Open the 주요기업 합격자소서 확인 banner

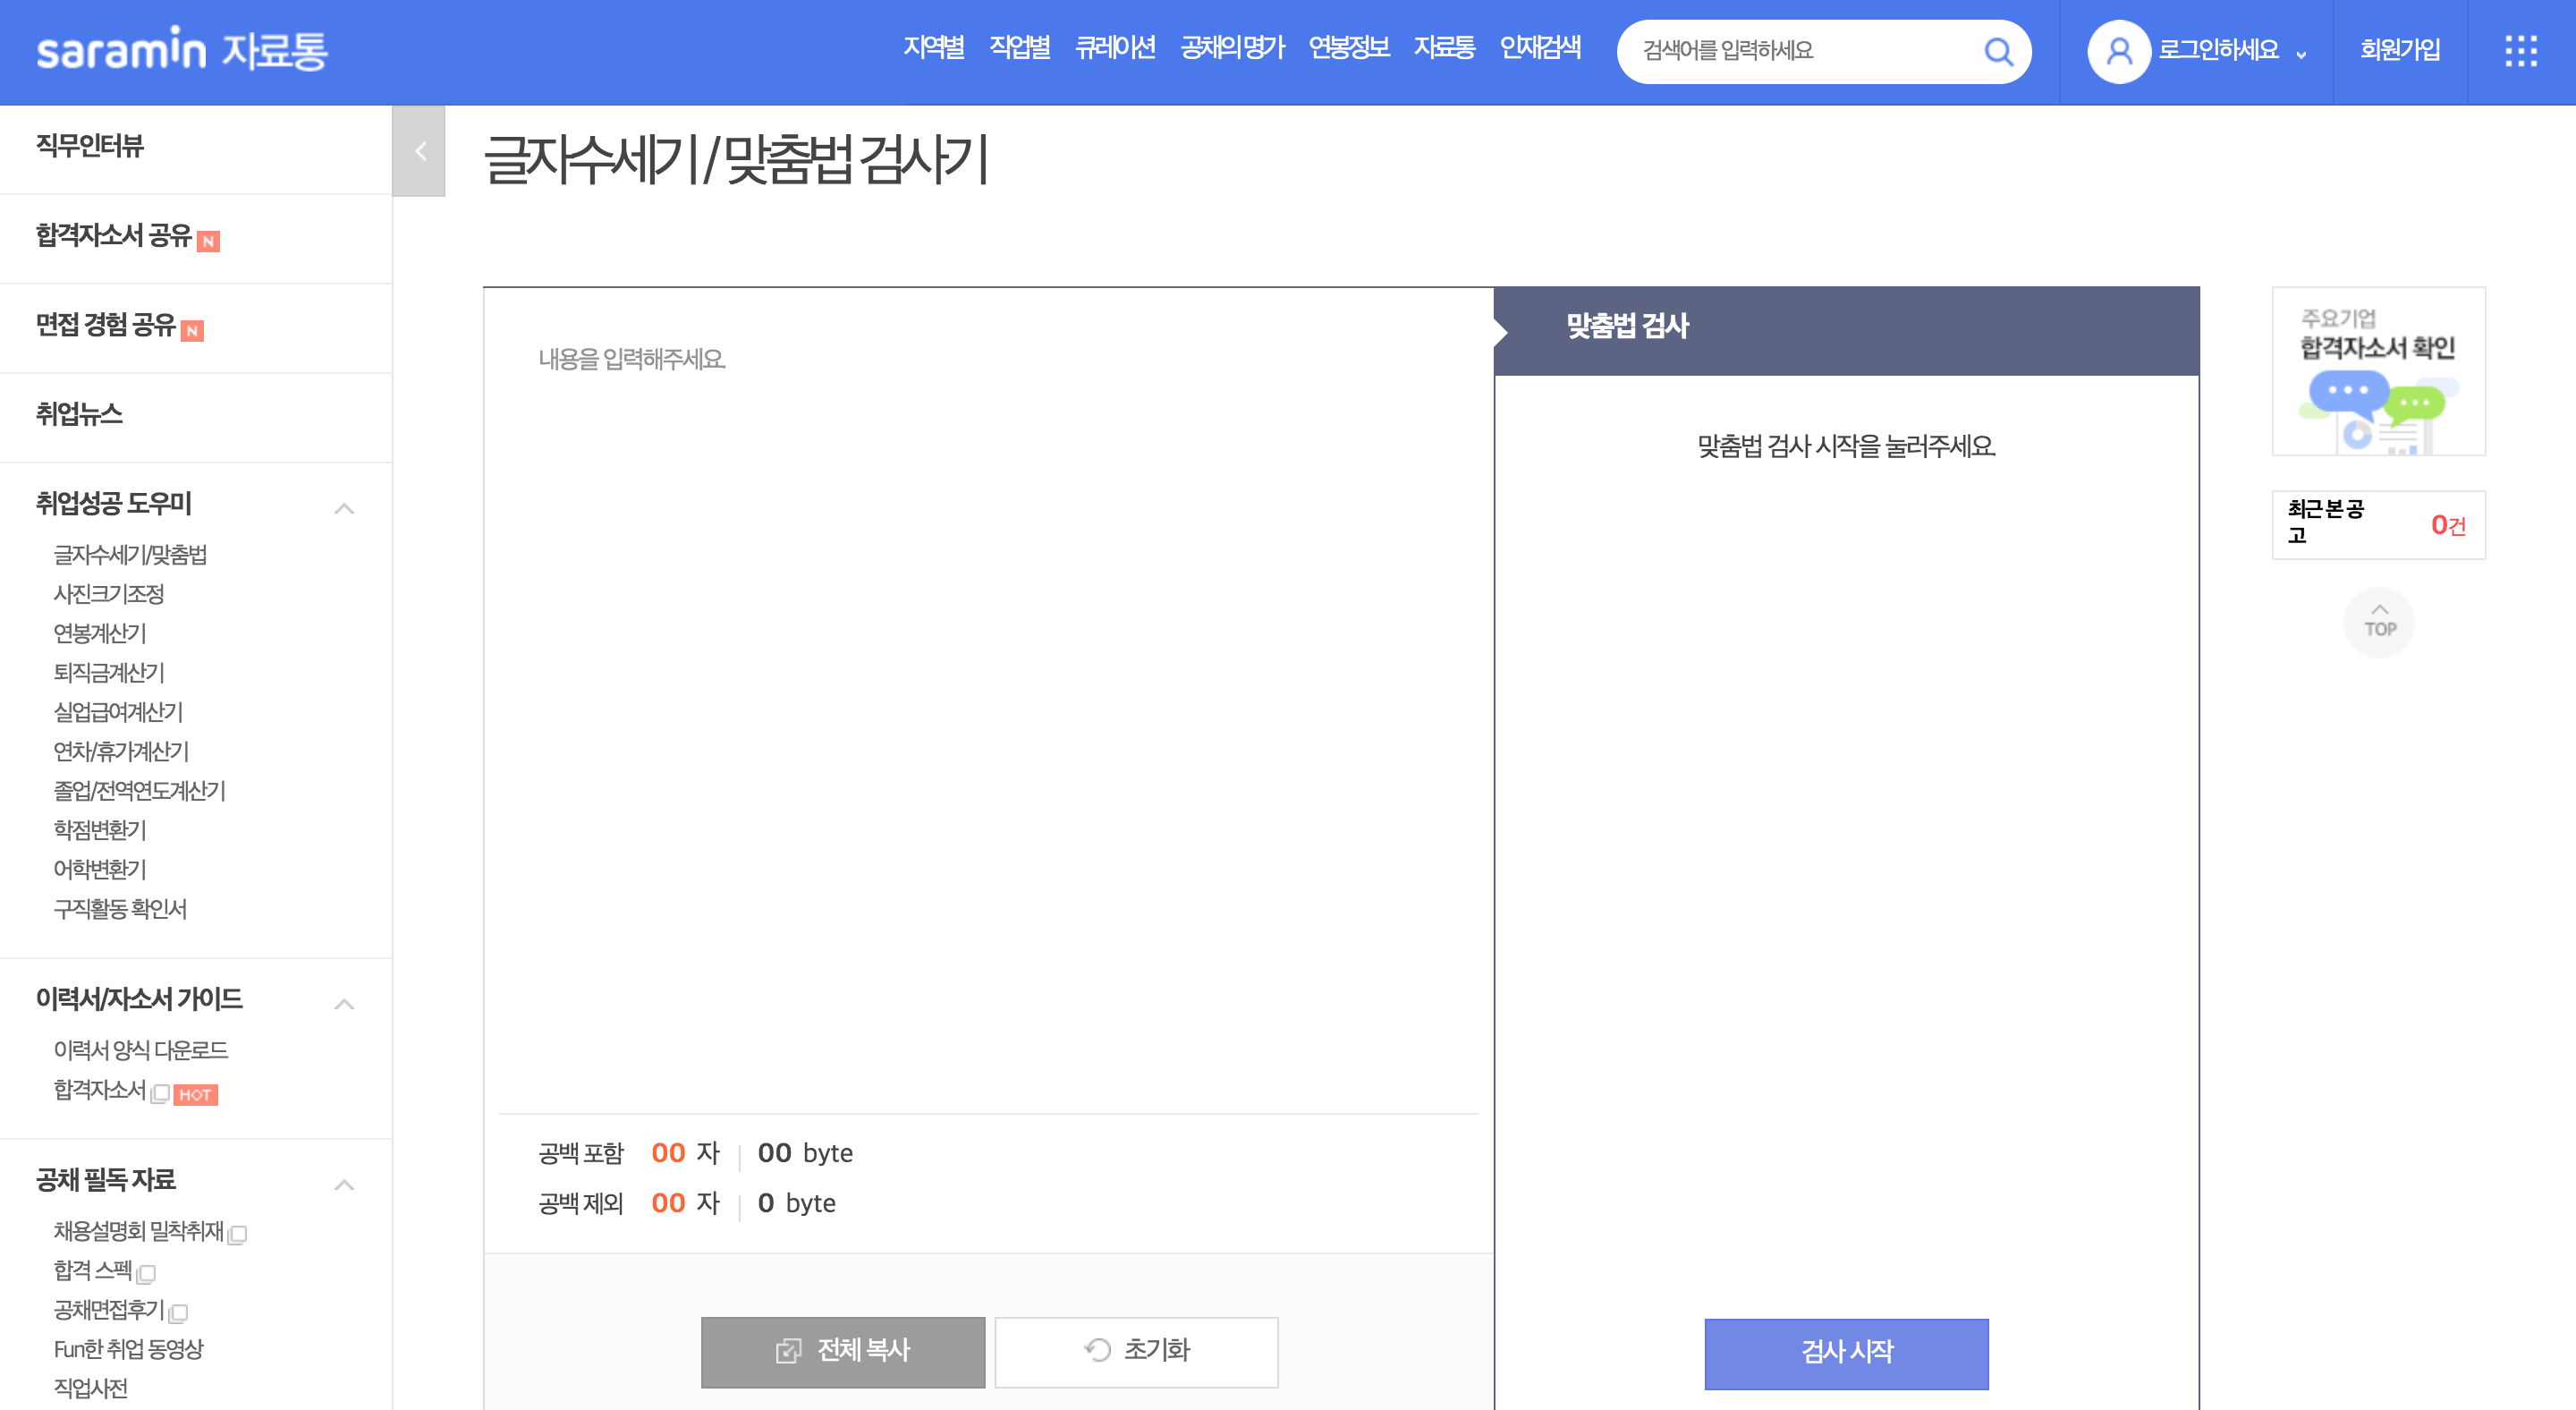pos(2378,371)
